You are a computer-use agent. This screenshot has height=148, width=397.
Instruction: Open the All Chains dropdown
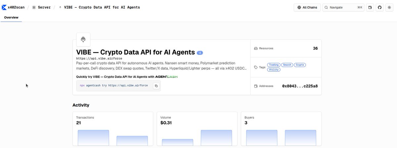(307, 7)
